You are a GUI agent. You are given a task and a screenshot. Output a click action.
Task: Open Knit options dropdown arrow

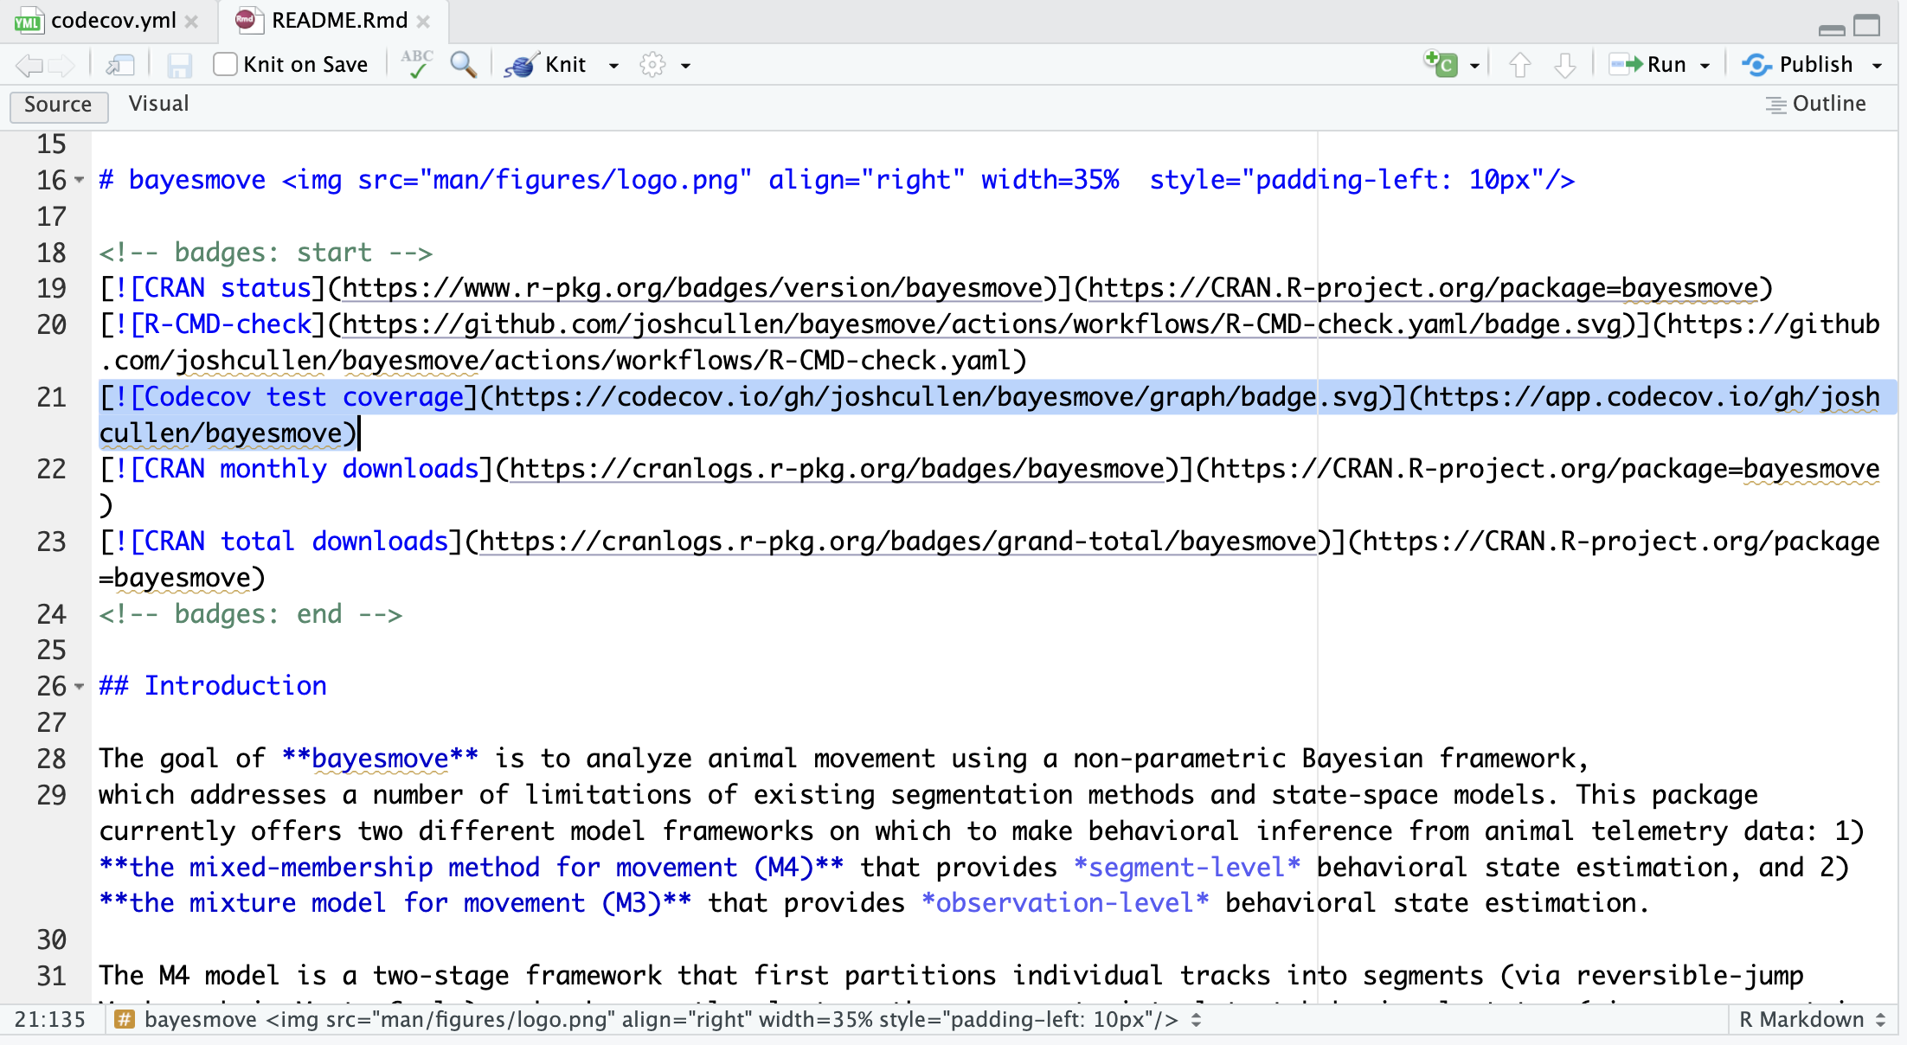613,66
